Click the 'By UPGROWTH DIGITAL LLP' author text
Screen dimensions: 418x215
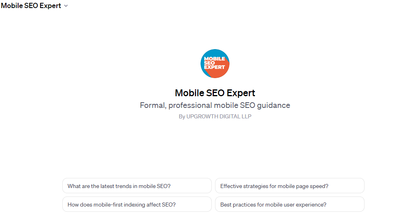click(x=215, y=116)
